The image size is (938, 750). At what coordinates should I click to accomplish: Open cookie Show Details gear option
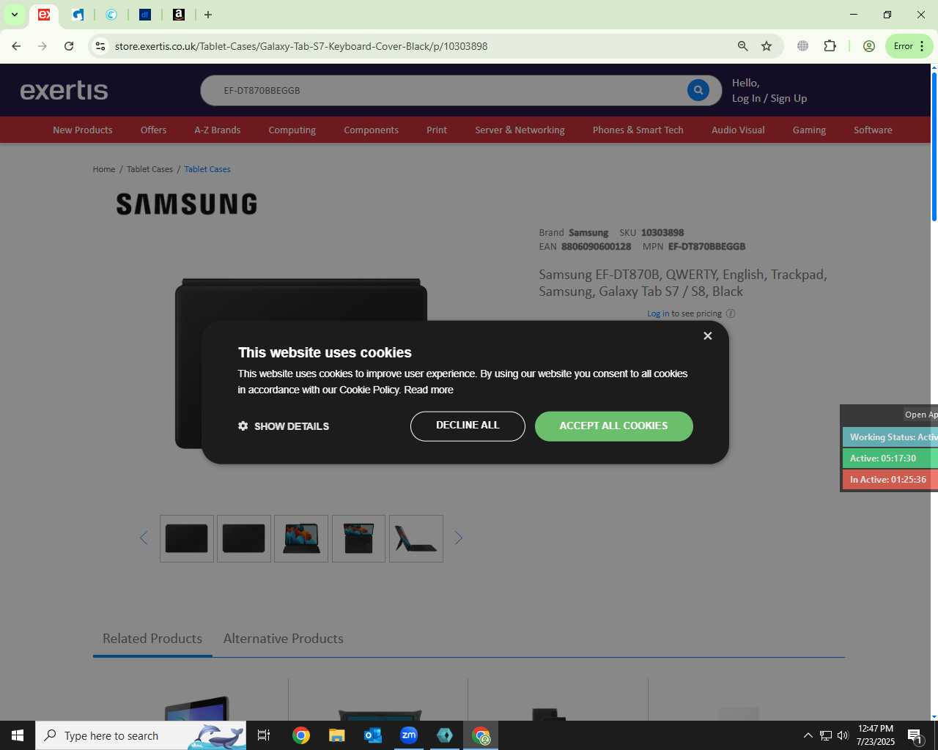[x=284, y=426]
